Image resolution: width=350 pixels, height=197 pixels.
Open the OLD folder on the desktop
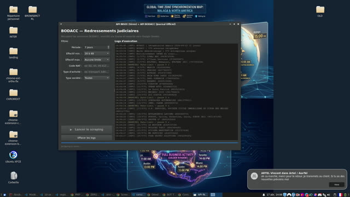click(320, 11)
